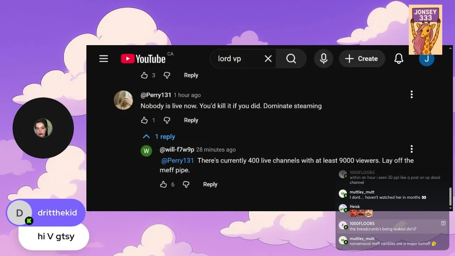Image resolution: width=455 pixels, height=256 pixels.
Task: Open the notifications bell
Action: click(399, 59)
